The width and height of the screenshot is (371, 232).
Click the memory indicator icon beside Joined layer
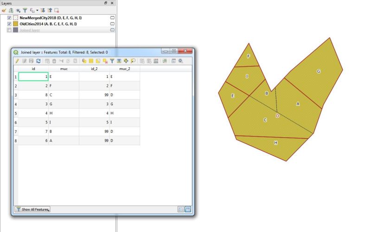[112, 30]
